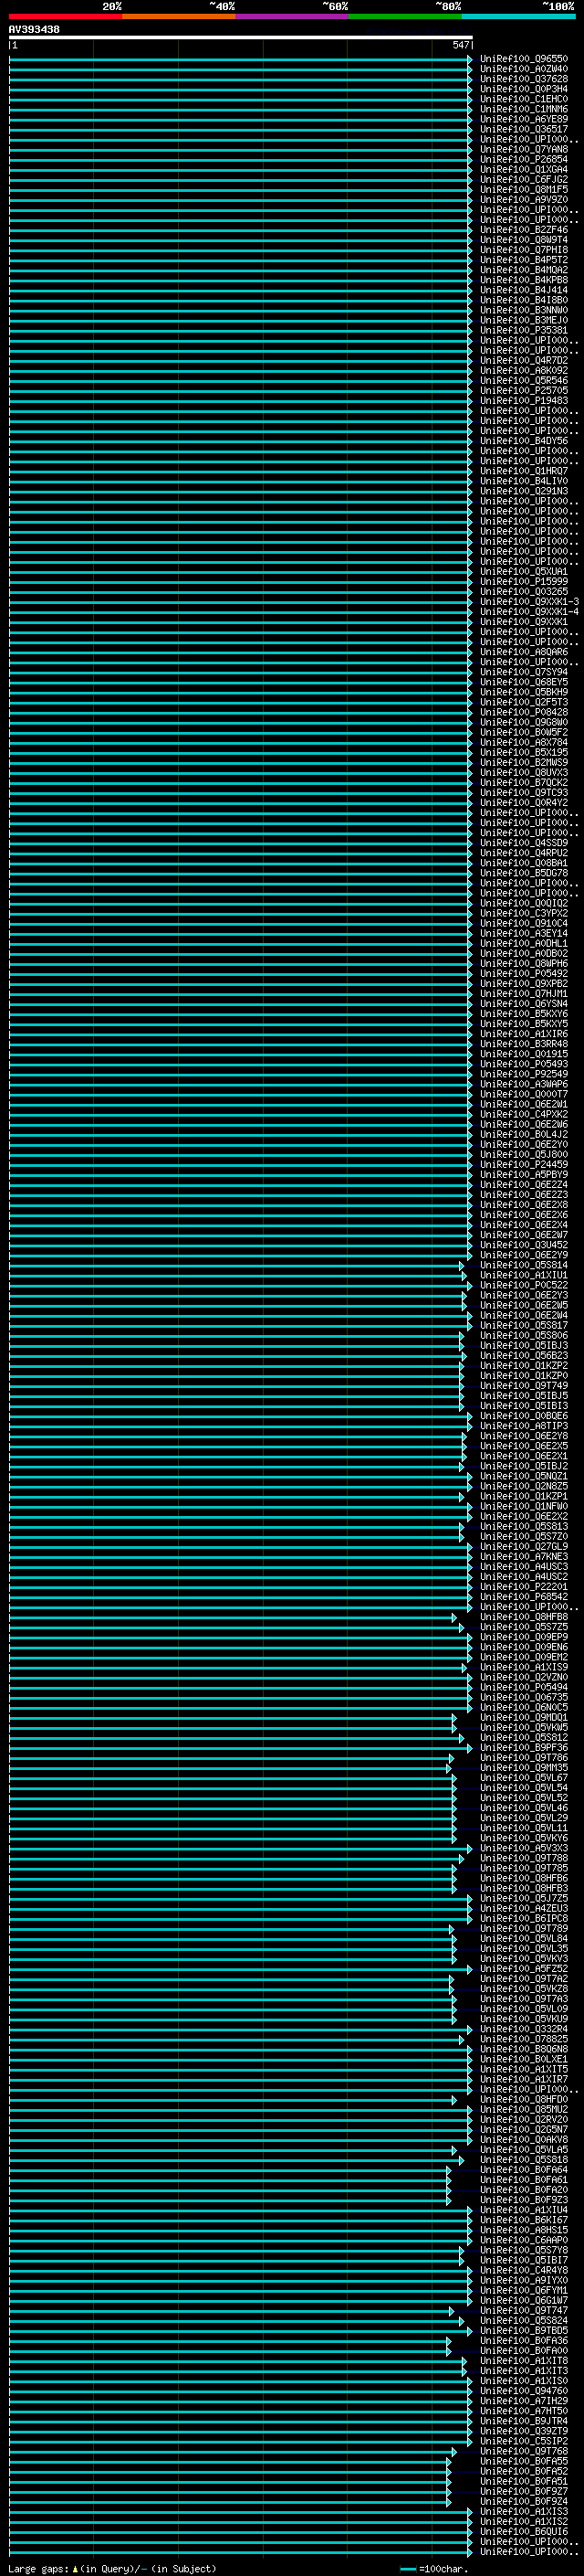Click the purple ~60% identity legend bar

pyautogui.click(x=291, y=16)
